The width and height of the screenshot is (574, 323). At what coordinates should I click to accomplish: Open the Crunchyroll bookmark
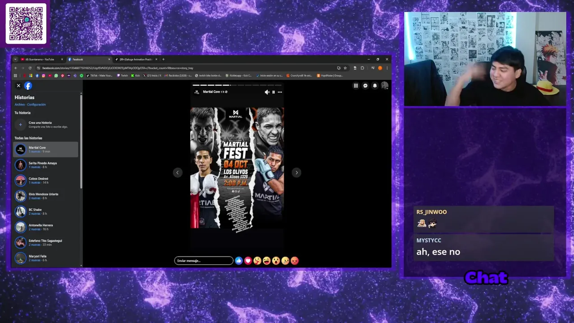(x=300, y=75)
